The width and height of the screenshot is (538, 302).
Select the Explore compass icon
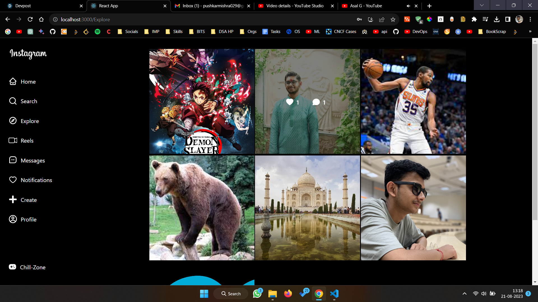pyautogui.click(x=13, y=121)
